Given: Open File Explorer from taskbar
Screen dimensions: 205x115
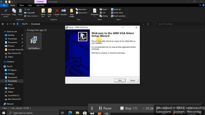Looking at the screenshot, I should (x=78, y=113).
